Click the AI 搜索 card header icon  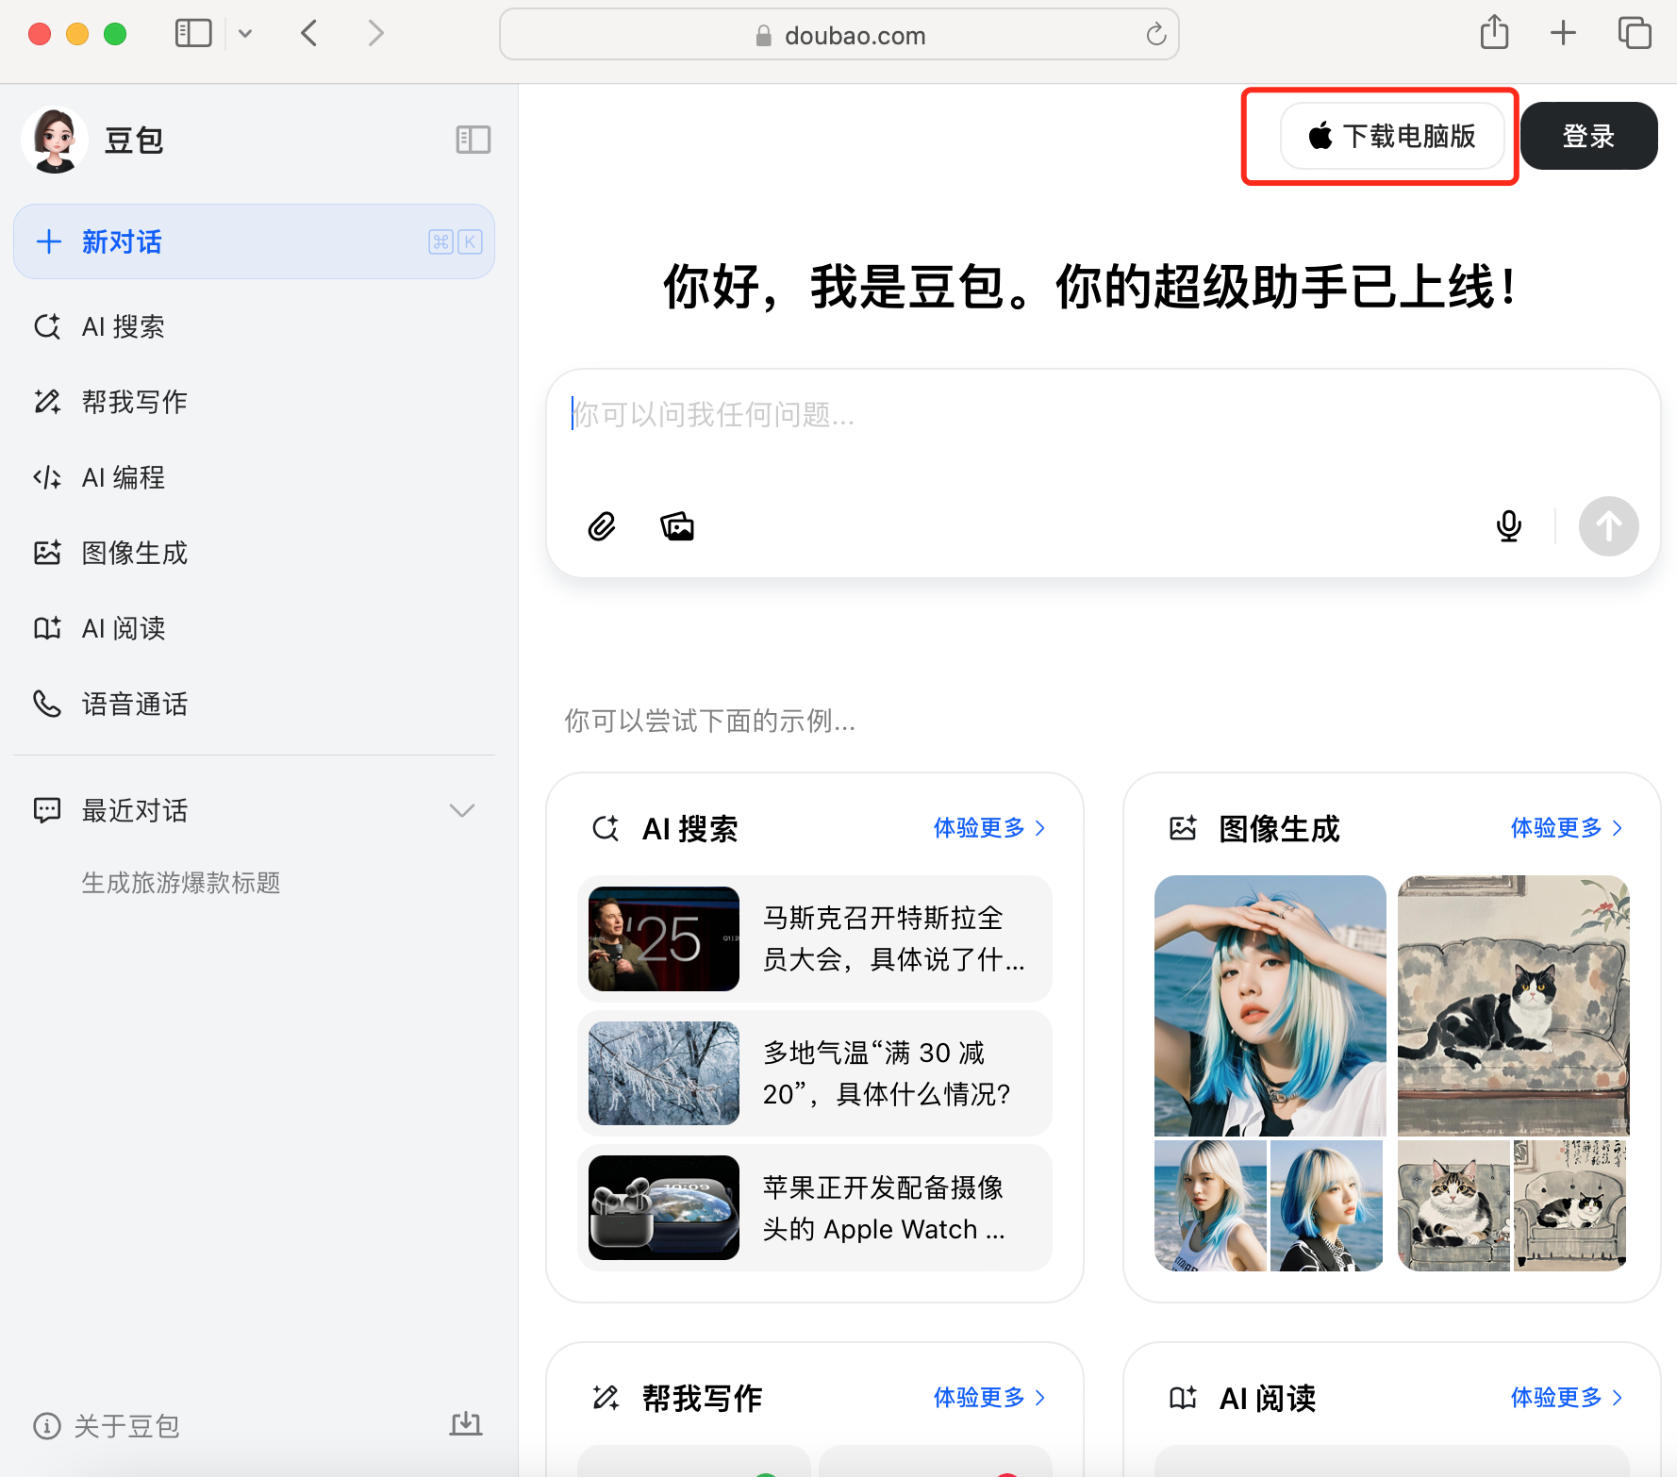pos(606,828)
